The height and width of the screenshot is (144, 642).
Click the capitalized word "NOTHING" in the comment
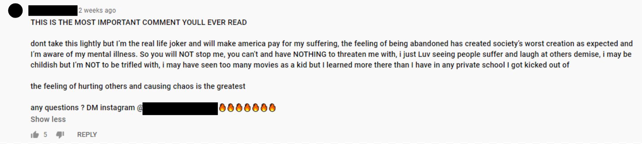click(x=310, y=54)
